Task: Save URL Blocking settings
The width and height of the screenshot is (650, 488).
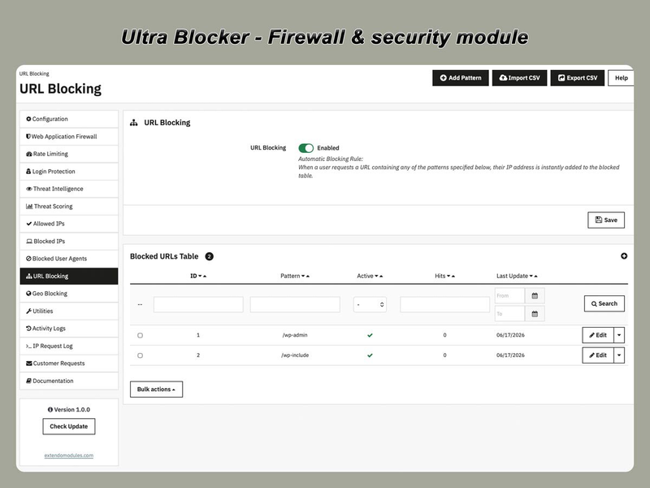Action: [605, 220]
